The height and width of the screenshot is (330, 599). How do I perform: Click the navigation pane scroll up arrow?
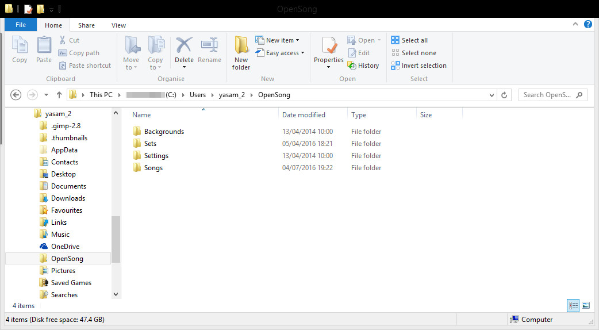coord(116,113)
